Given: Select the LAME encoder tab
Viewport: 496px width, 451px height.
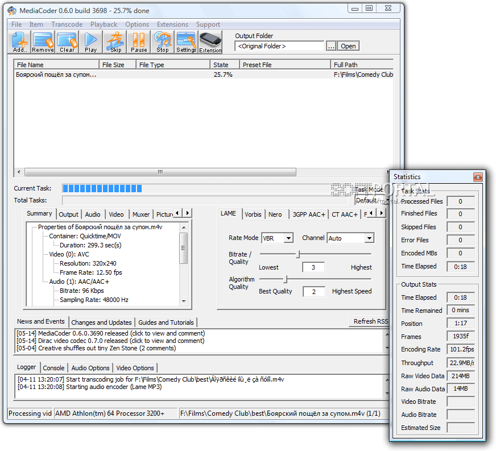Looking at the screenshot, I should [x=229, y=213].
